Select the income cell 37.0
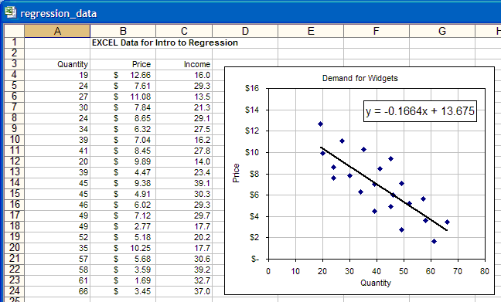 tap(184, 291)
